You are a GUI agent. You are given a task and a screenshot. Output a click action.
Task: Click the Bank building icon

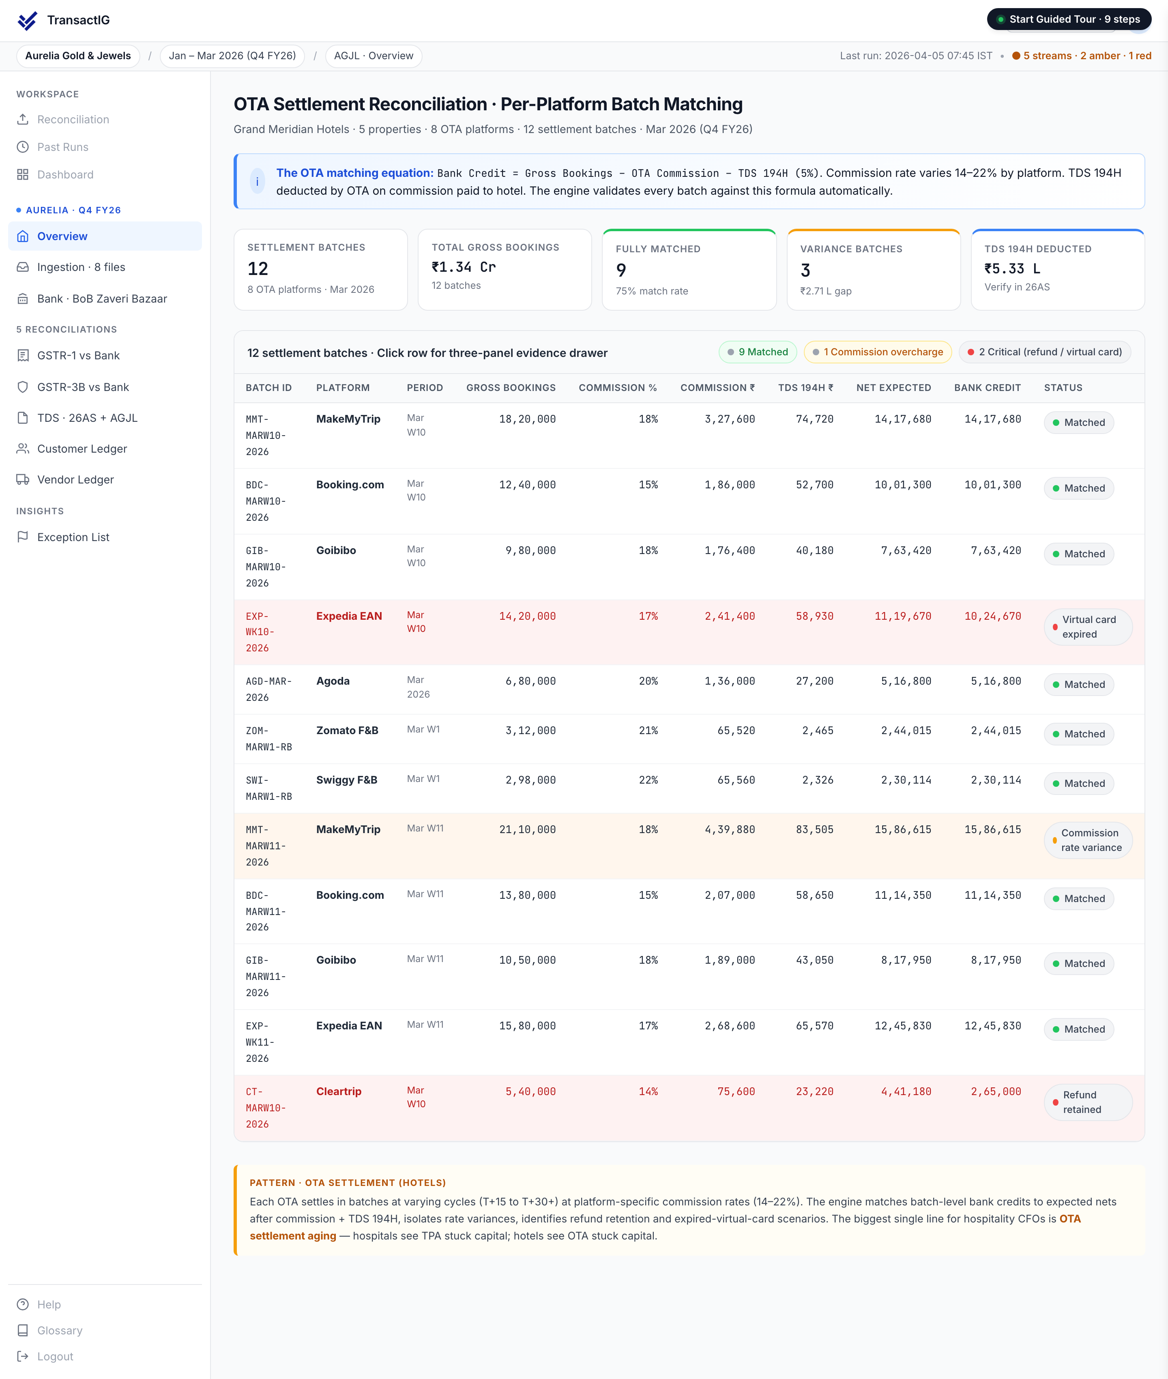(x=23, y=299)
